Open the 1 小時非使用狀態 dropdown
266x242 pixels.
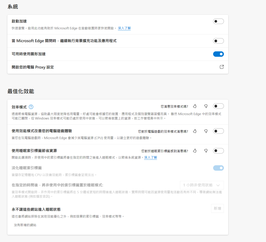point(202,185)
